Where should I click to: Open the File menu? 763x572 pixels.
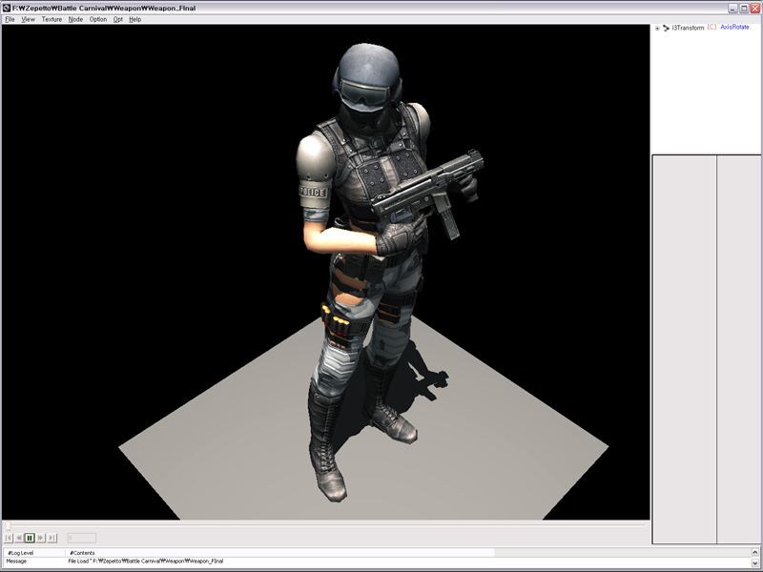click(x=10, y=19)
